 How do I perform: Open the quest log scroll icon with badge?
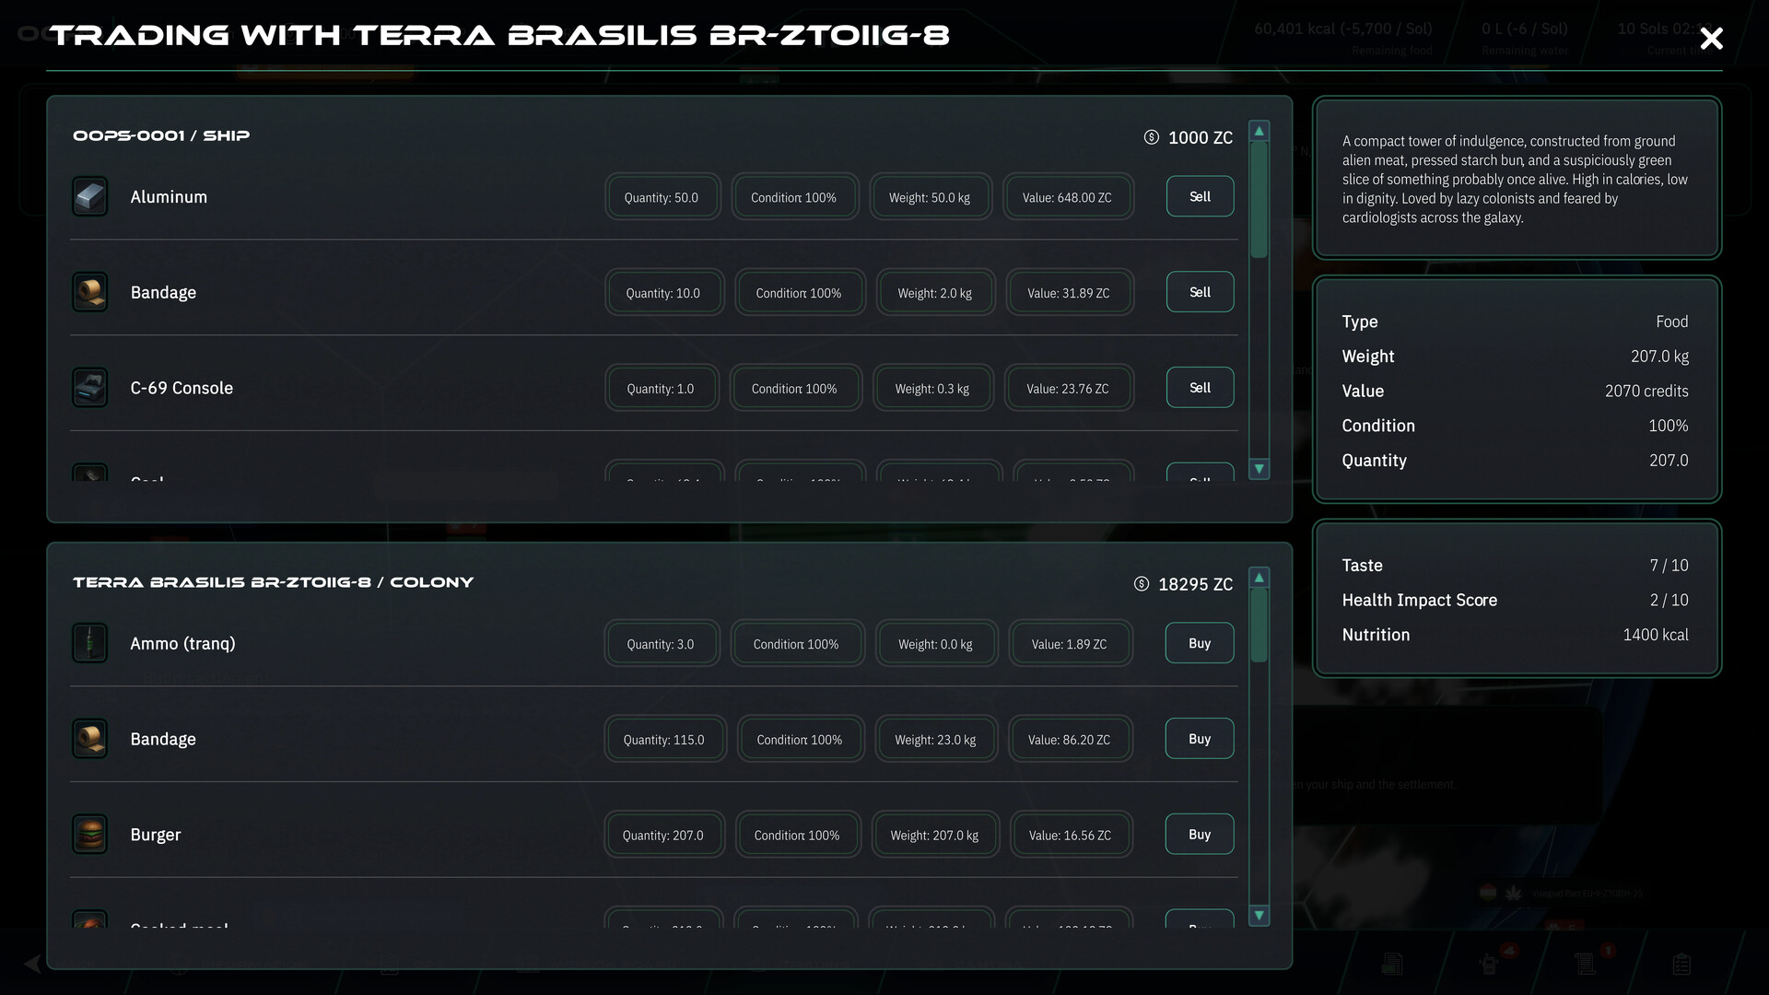coord(1585,964)
